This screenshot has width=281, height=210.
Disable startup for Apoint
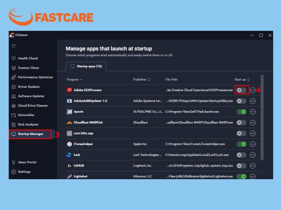(x=241, y=112)
